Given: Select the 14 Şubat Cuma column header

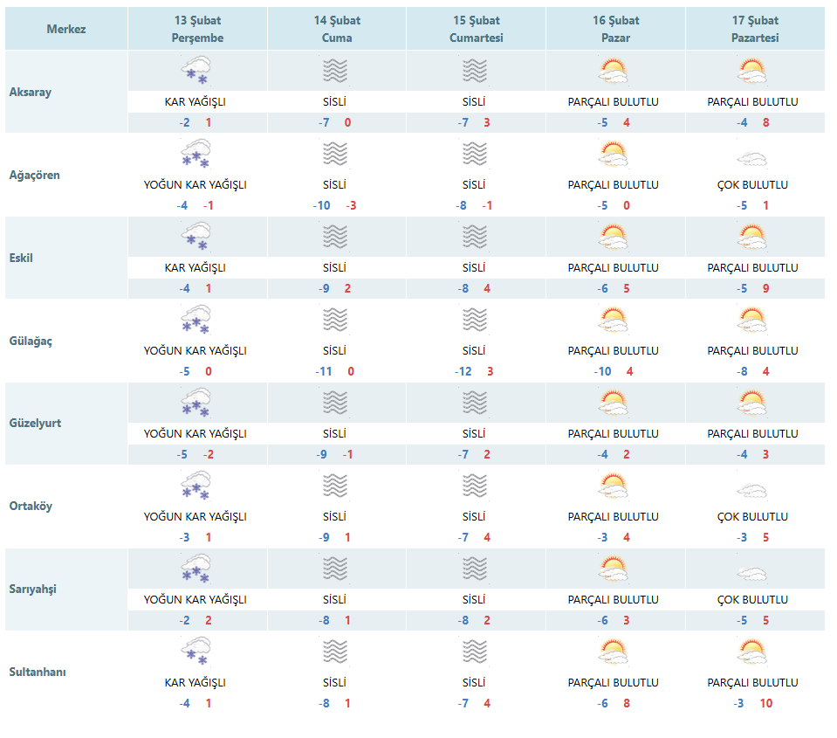Looking at the screenshot, I should click(337, 29).
